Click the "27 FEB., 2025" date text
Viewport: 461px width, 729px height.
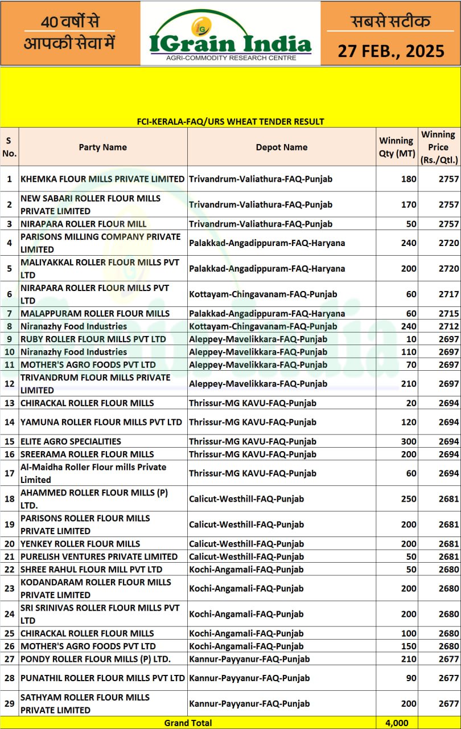click(391, 51)
